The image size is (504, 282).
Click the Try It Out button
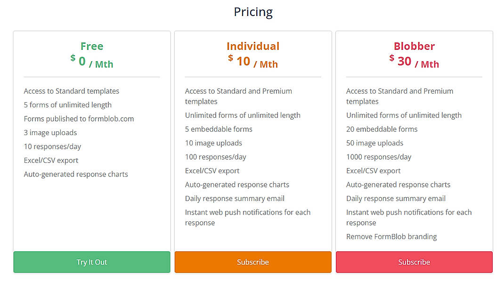point(91,262)
